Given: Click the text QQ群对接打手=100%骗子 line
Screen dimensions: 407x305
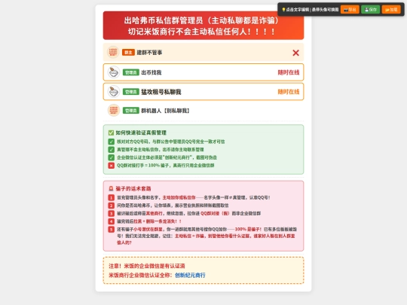Looking at the screenshot, I should pos(165,166).
